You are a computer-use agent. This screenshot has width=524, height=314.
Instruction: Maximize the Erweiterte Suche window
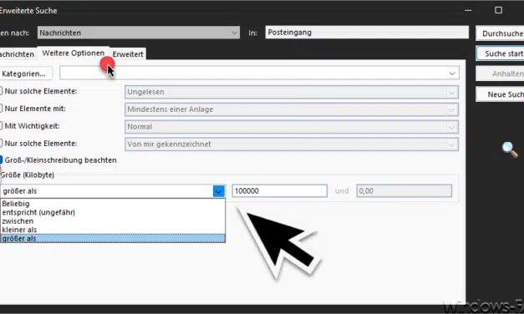[x=498, y=10]
